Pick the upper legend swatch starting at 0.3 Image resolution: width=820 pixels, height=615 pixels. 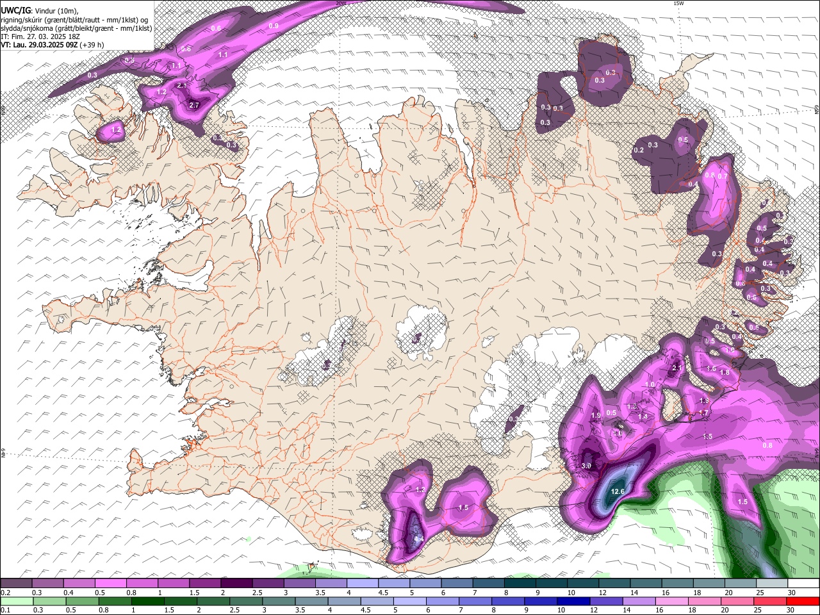click(47, 583)
